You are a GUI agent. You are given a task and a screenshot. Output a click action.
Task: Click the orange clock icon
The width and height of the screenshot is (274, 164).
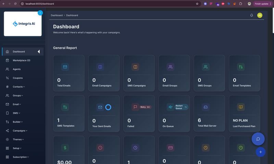[206, 148]
